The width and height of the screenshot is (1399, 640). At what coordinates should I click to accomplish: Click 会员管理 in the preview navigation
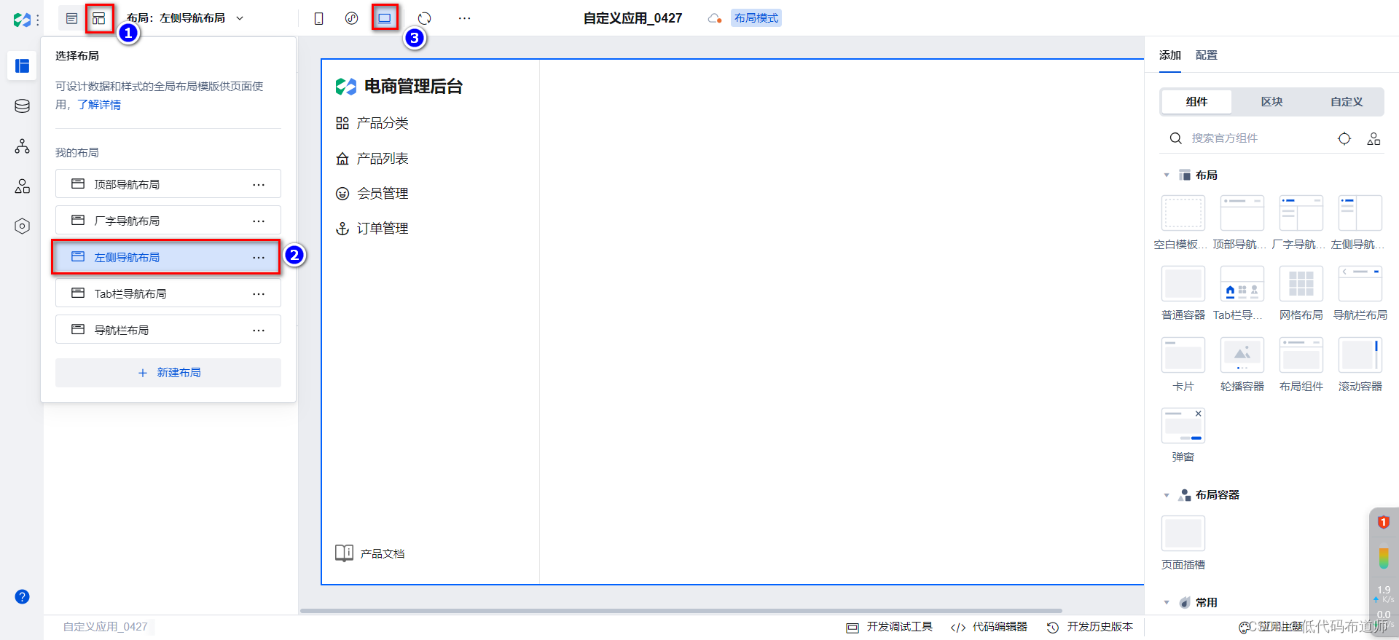pos(372,194)
